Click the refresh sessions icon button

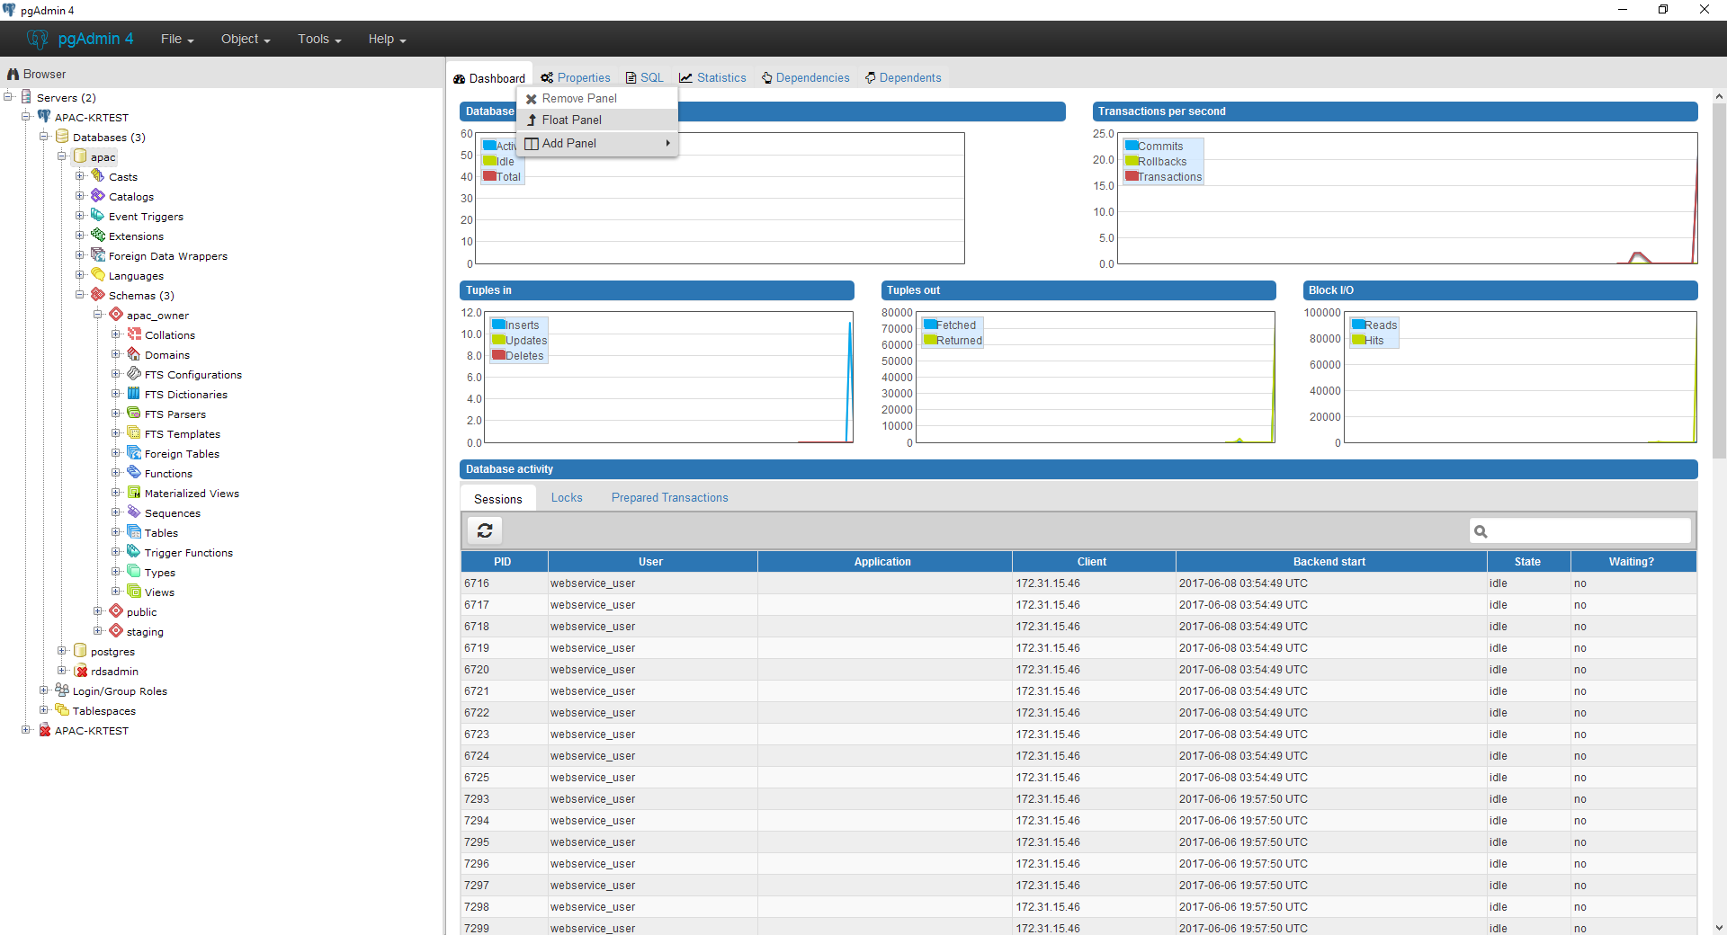tap(485, 530)
